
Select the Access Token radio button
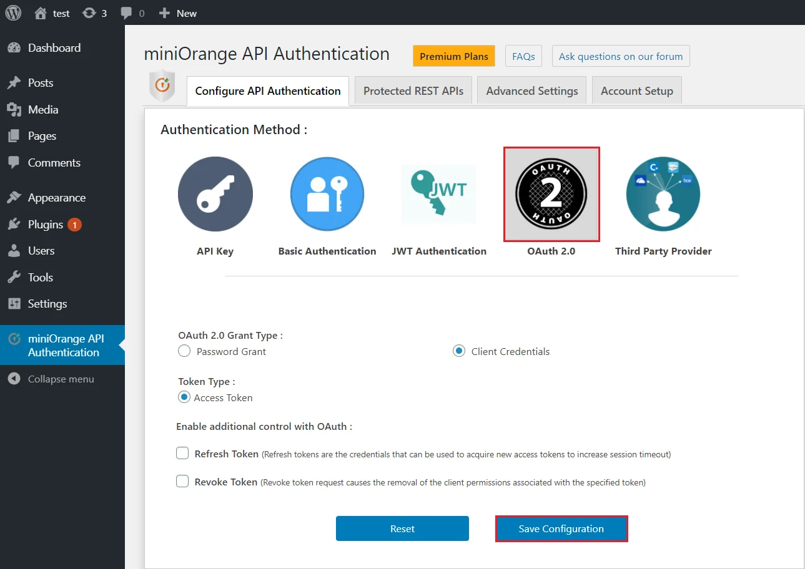184,397
